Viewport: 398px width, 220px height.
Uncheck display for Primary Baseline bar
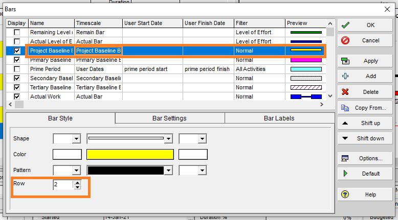17,60
